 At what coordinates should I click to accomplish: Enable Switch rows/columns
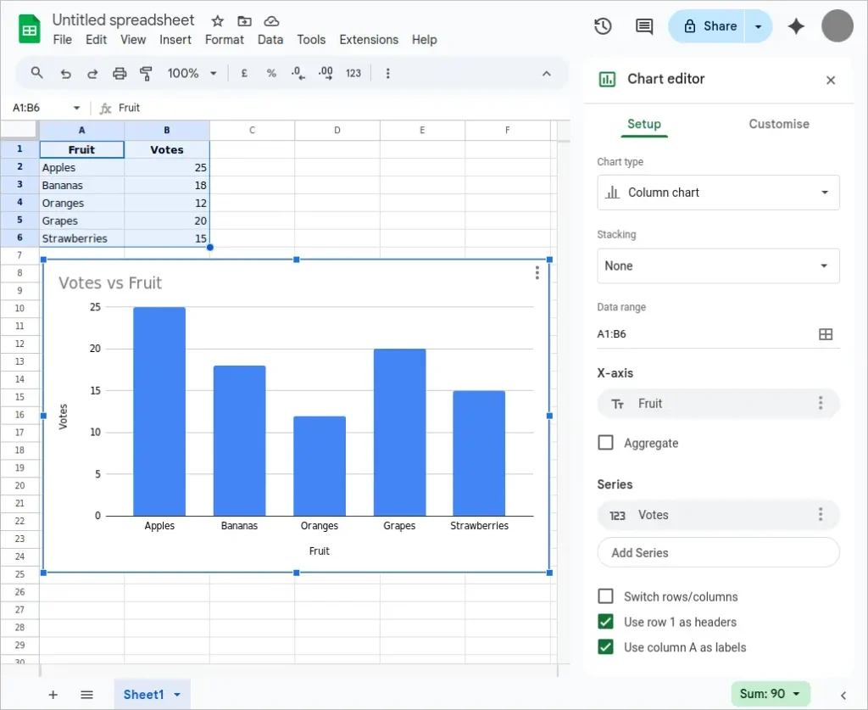(606, 596)
